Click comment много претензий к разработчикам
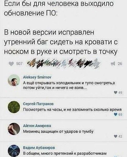The width and height of the screenshot is (127, 157). (65, 153)
